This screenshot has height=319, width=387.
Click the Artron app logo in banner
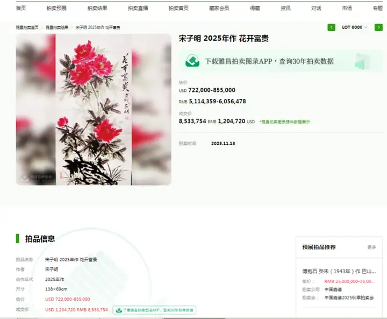192,61
